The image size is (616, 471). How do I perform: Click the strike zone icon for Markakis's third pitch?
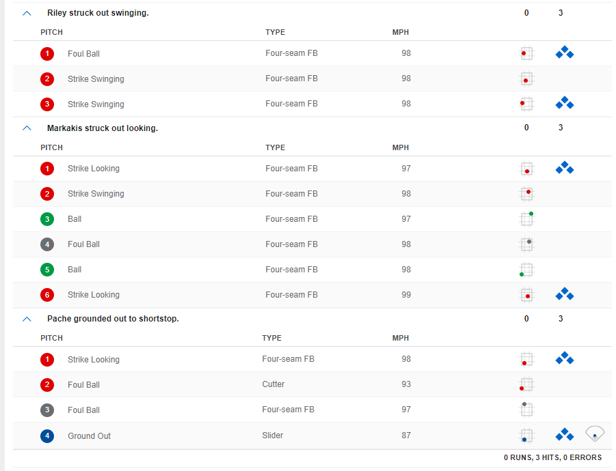(x=526, y=218)
